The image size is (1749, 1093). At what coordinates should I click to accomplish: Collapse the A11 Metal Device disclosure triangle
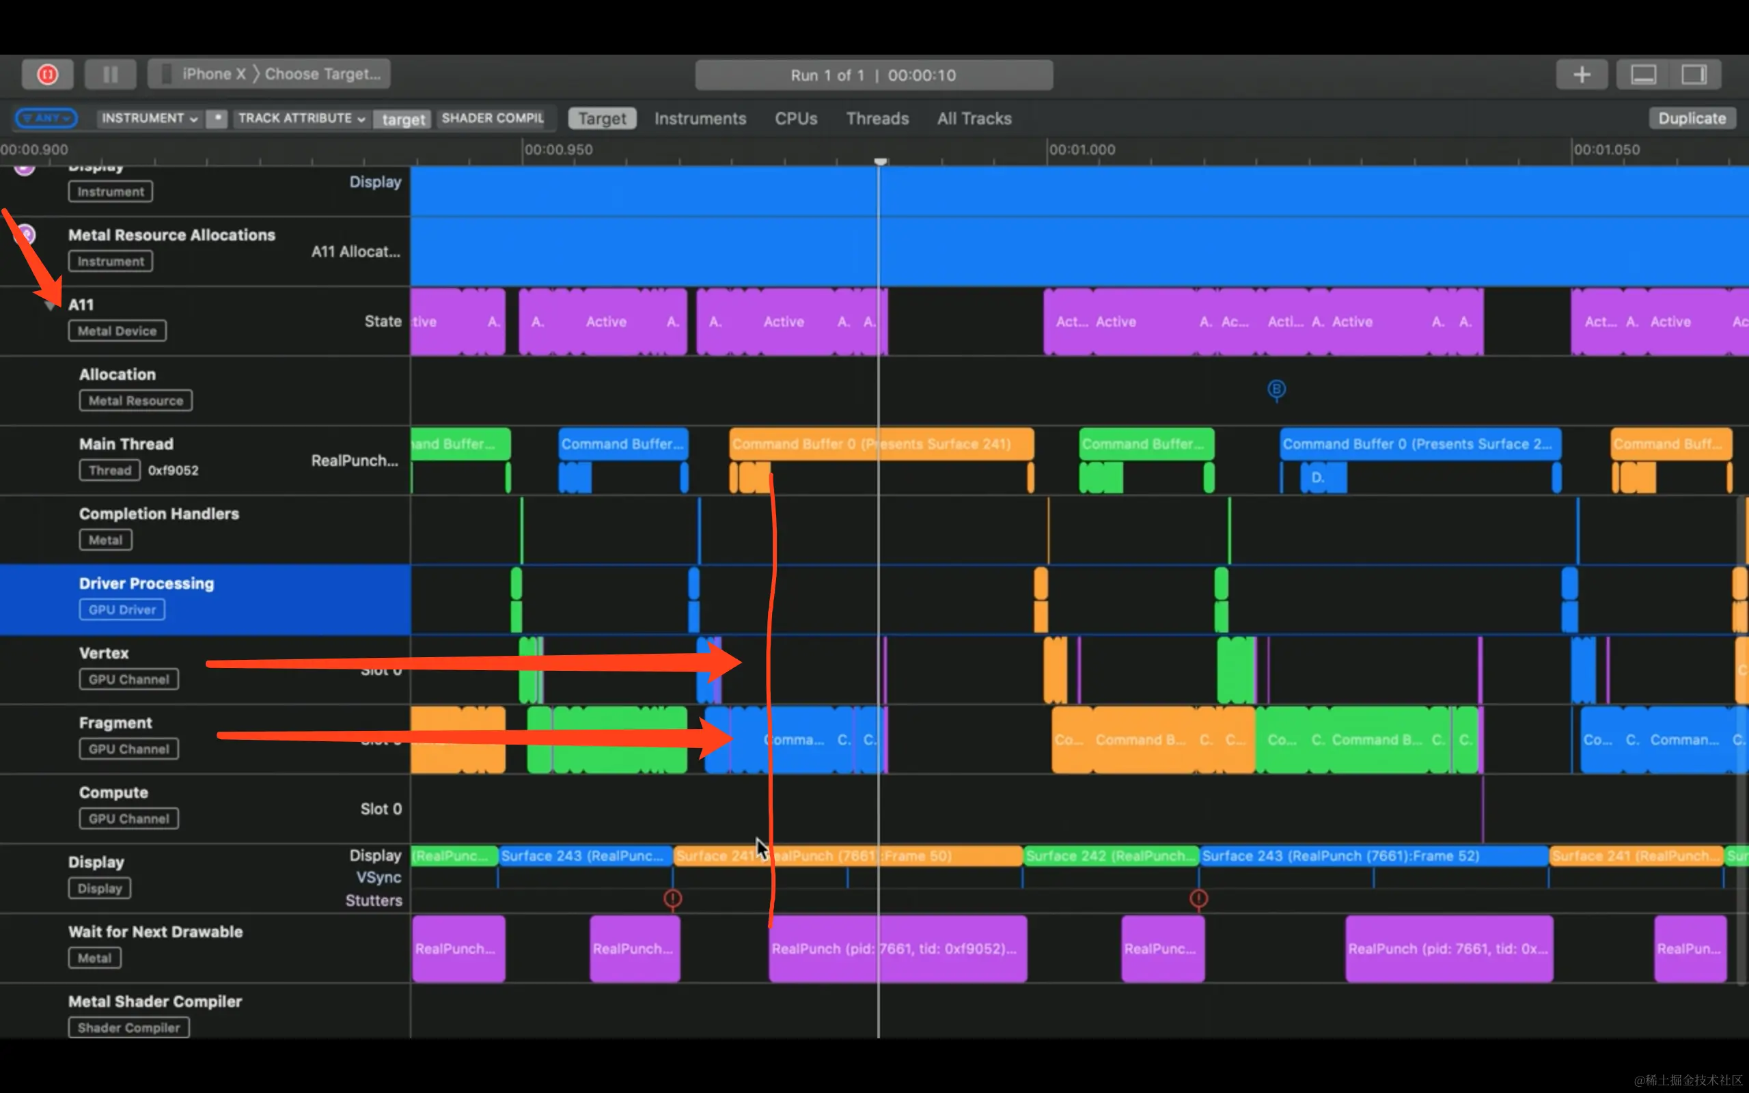pos(49,307)
